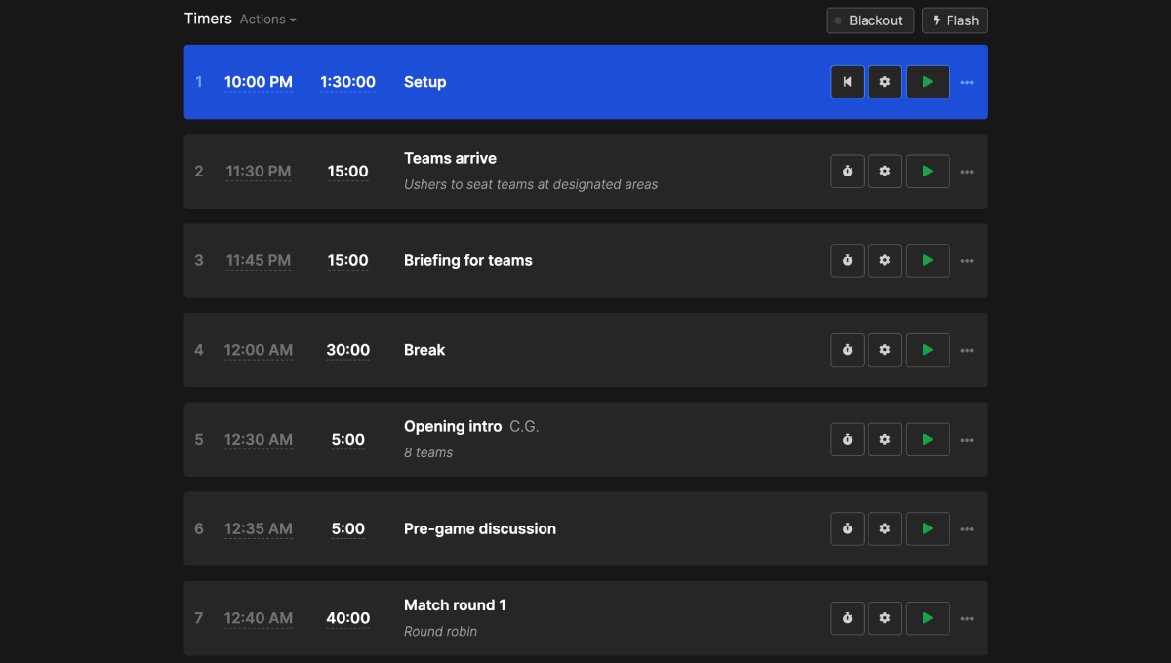The height and width of the screenshot is (663, 1171).
Task: Click the 1:30:00 duration of the Setup timer
Action: (x=347, y=82)
